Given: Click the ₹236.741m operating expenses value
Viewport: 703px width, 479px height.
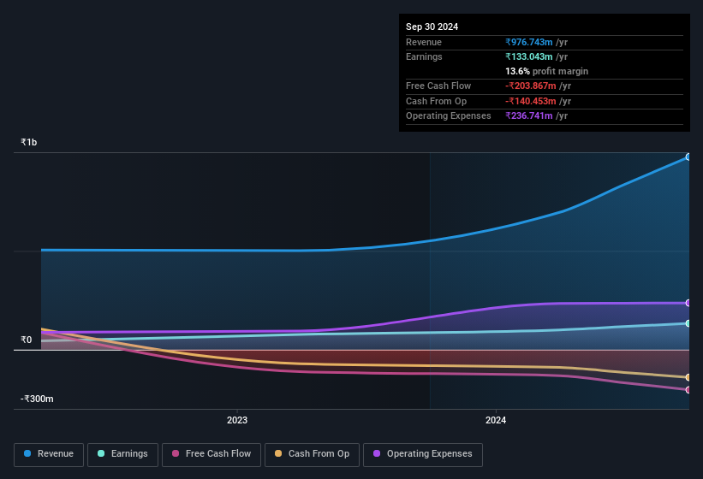Looking at the screenshot, I should (529, 115).
